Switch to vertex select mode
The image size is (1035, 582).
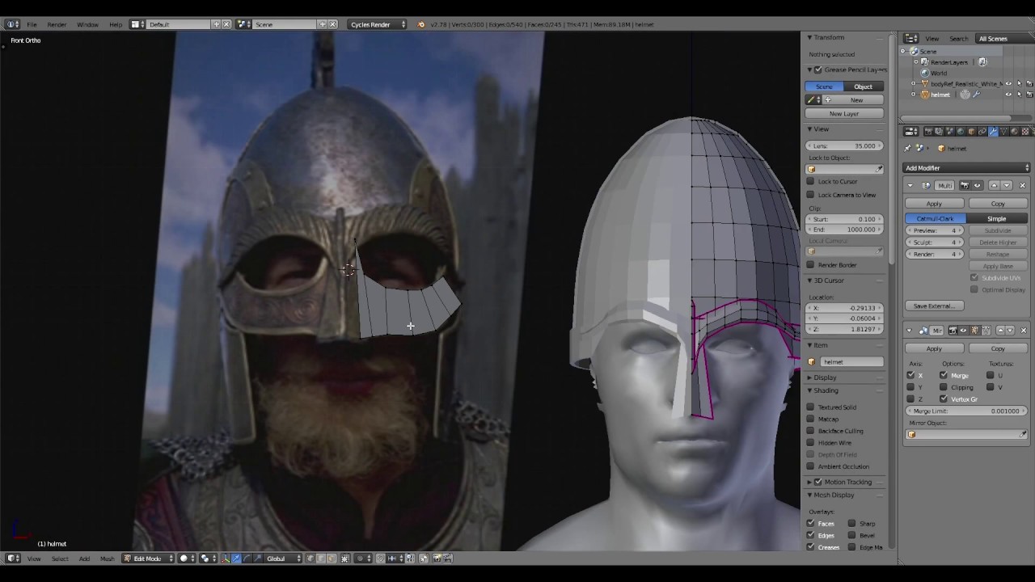pyautogui.click(x=310, y=558)
